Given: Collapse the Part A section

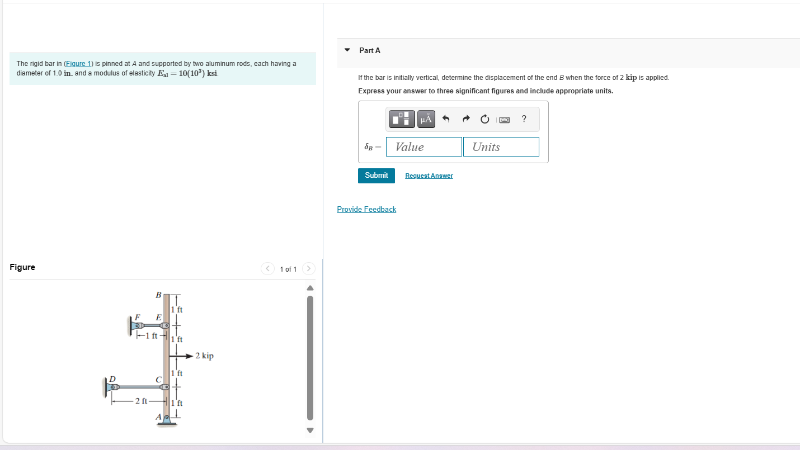Looking at the screenshot, I should click(x=347, y=50).
